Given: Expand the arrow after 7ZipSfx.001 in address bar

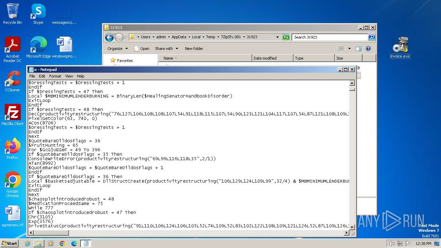Looking at the screenshot, I should tap(244, 37).
